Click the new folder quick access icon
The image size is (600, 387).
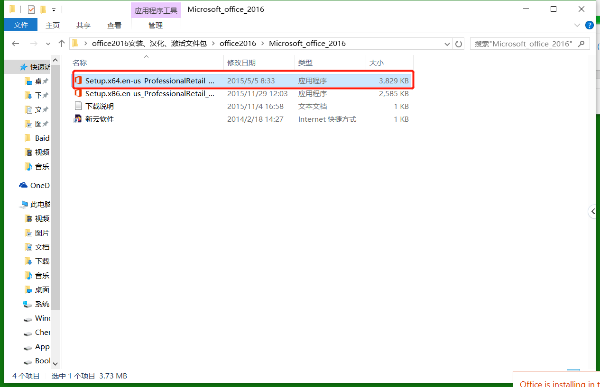[x=43, y=9]
